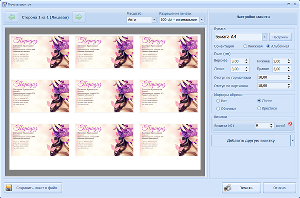Click the Настройка paper button
Viewport: 300px width, 198px height.
(280, 37)
